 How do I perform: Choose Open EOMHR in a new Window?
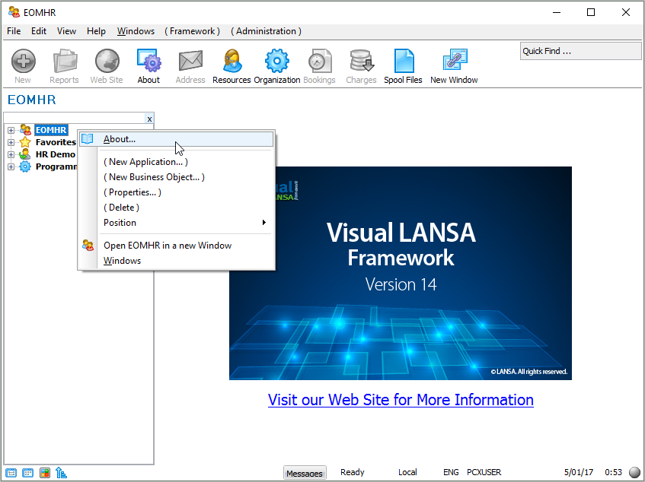click(x=177, y=246)
